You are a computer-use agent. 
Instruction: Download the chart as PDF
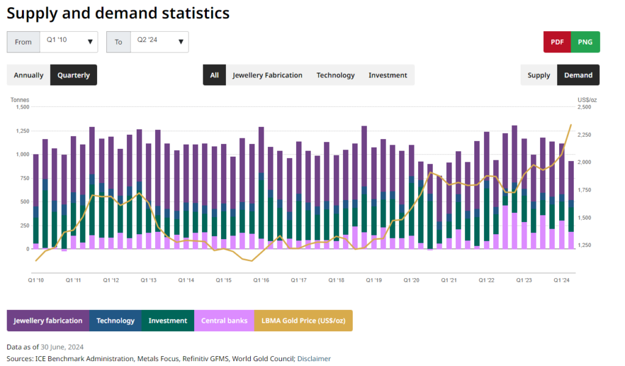tap(557, 42)
